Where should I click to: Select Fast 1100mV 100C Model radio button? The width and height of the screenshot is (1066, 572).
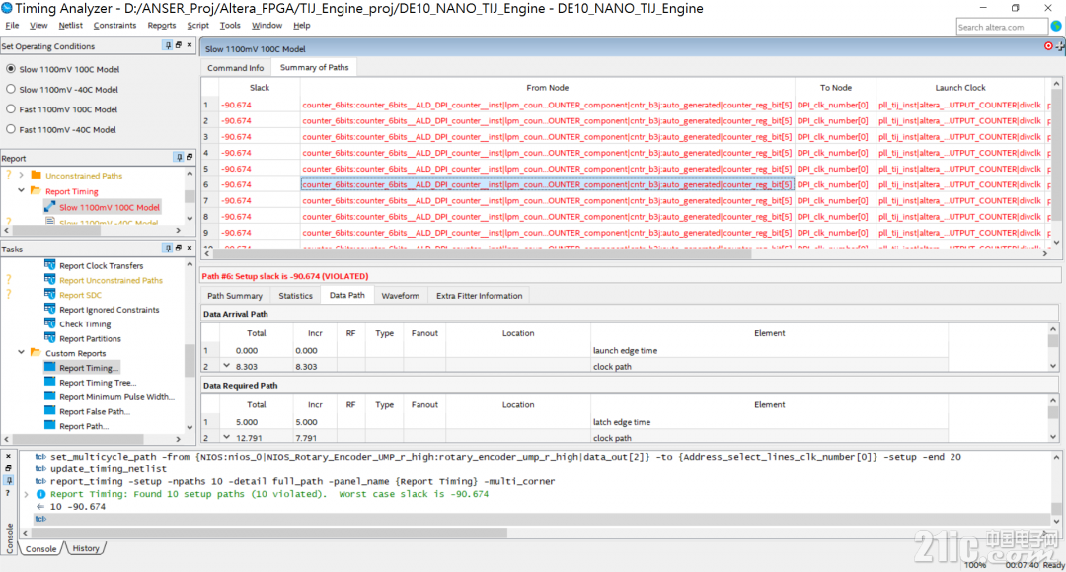click(x=11, y=108)
